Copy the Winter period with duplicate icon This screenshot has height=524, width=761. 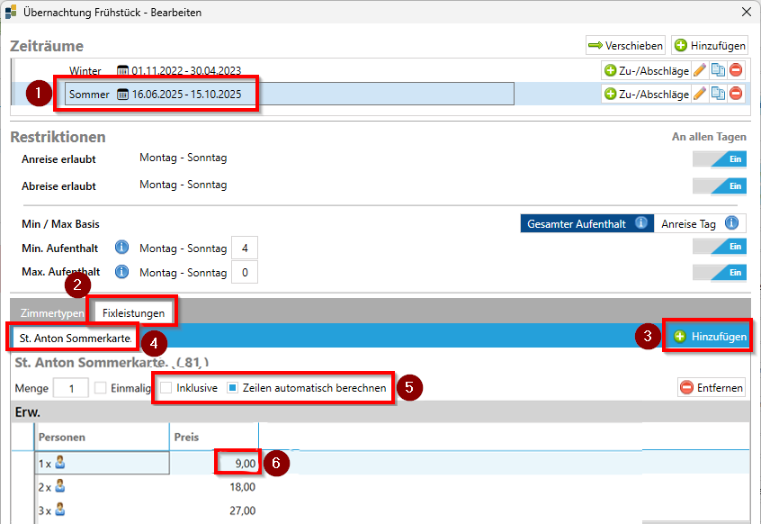click(x=718, y=70)
